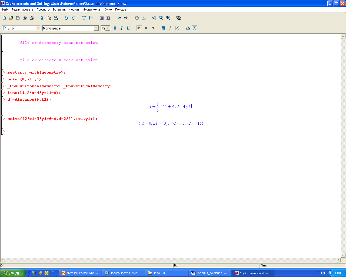Auto-correct the syntax with the checkmark icon
The image size is (346, 277).
[177, 28]
